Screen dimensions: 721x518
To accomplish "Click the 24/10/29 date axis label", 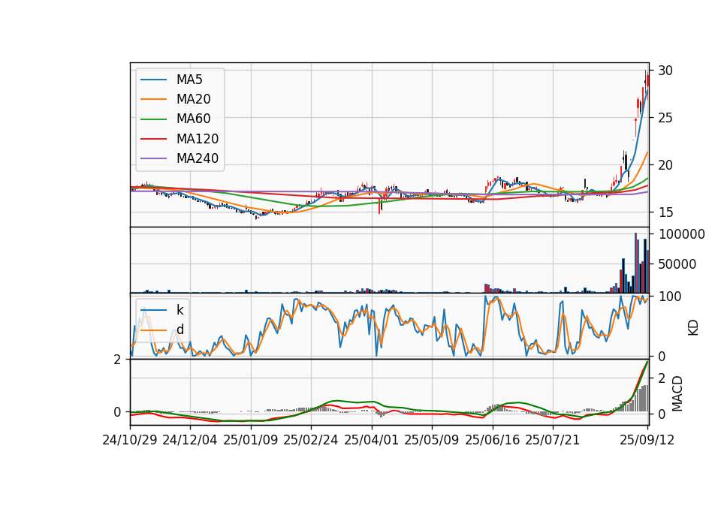I will [130, 441].
